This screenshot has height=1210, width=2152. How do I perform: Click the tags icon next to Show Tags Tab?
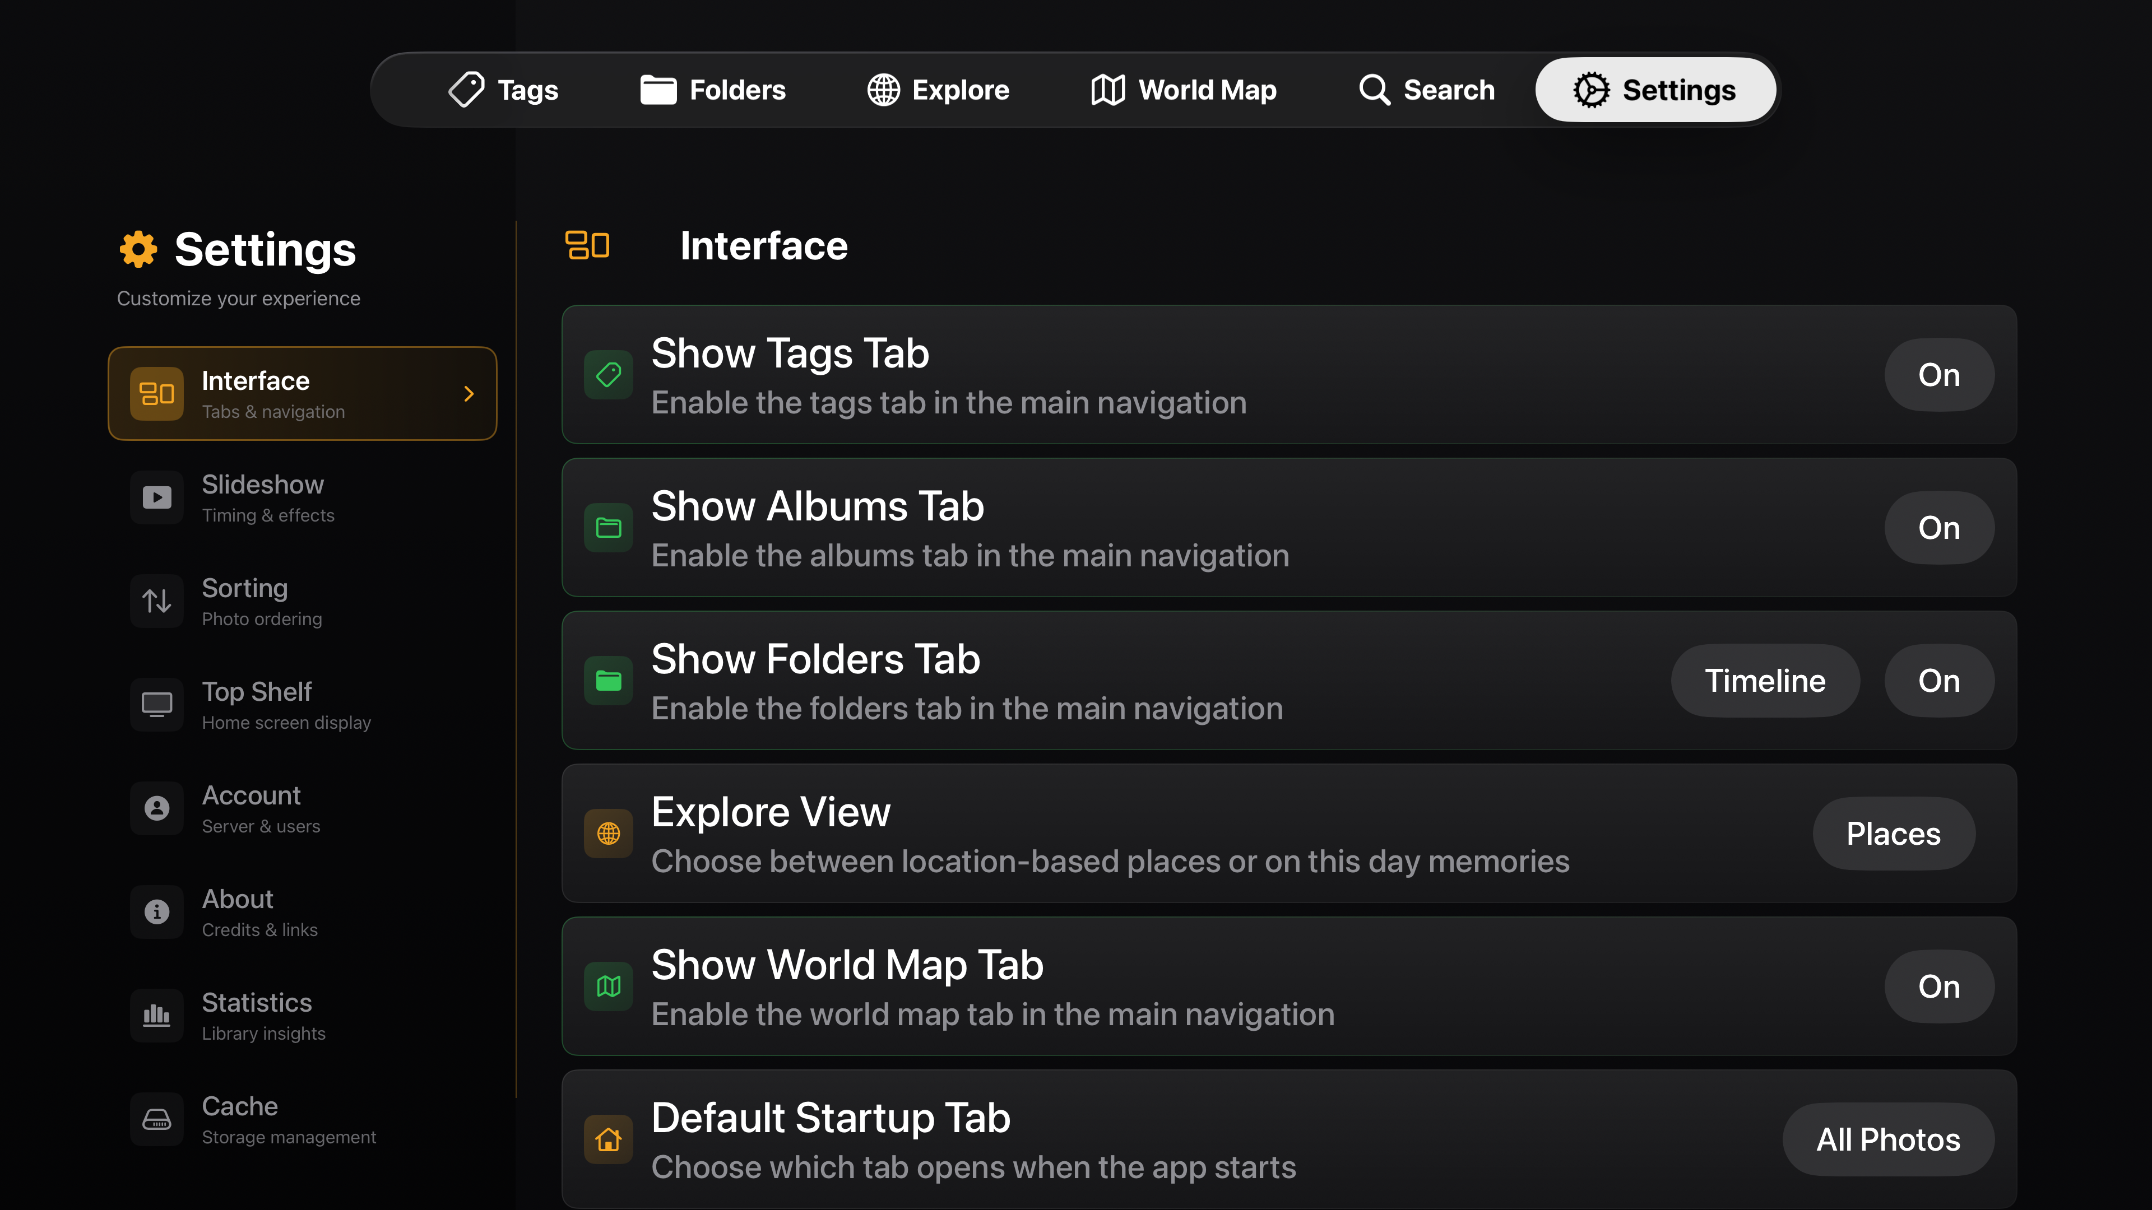(608, 374)
